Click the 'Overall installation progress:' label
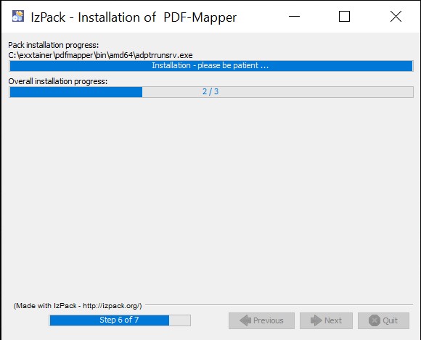This screenshot has height=340, width=421. pyautogui.click(x=58, y=81)
